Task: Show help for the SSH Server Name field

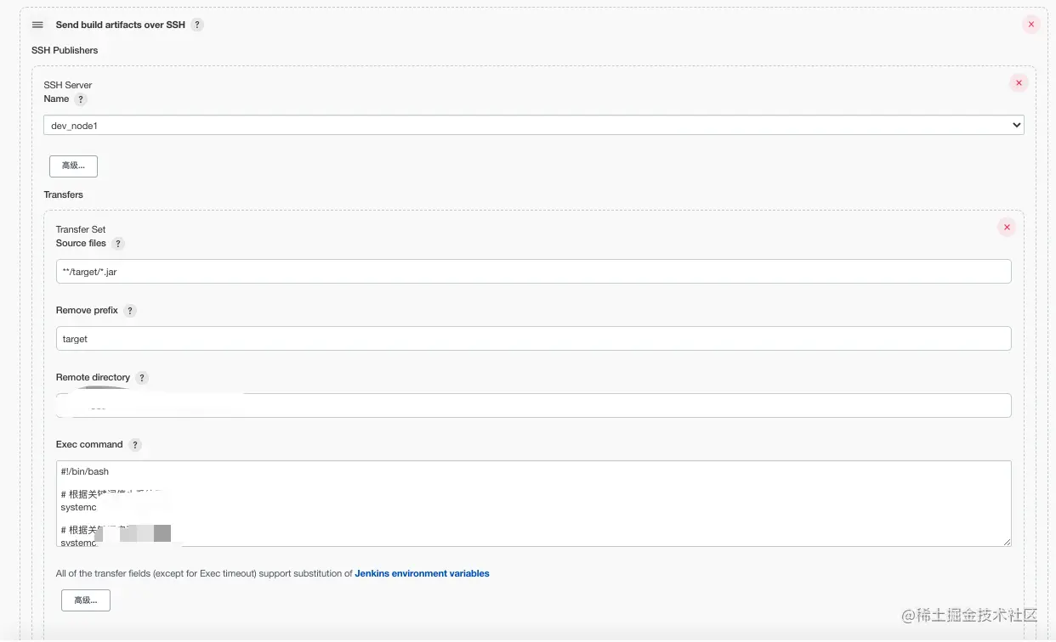Action: tap(81, 99)
